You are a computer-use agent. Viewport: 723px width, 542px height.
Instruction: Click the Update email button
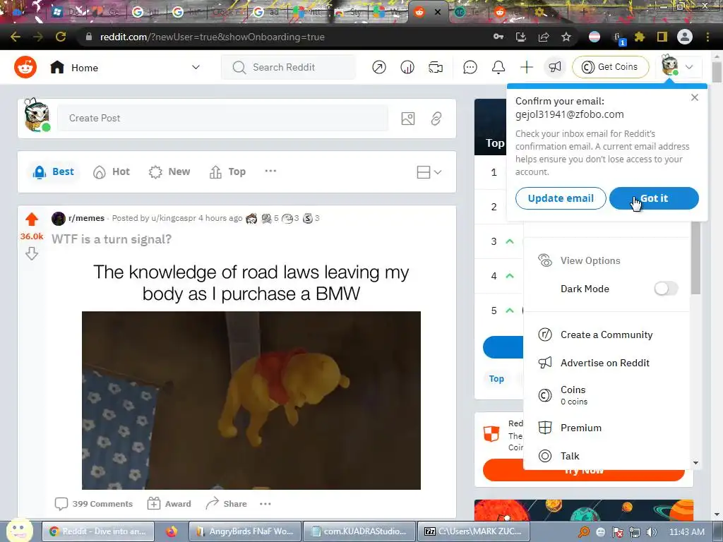click(x=561, y=198)
